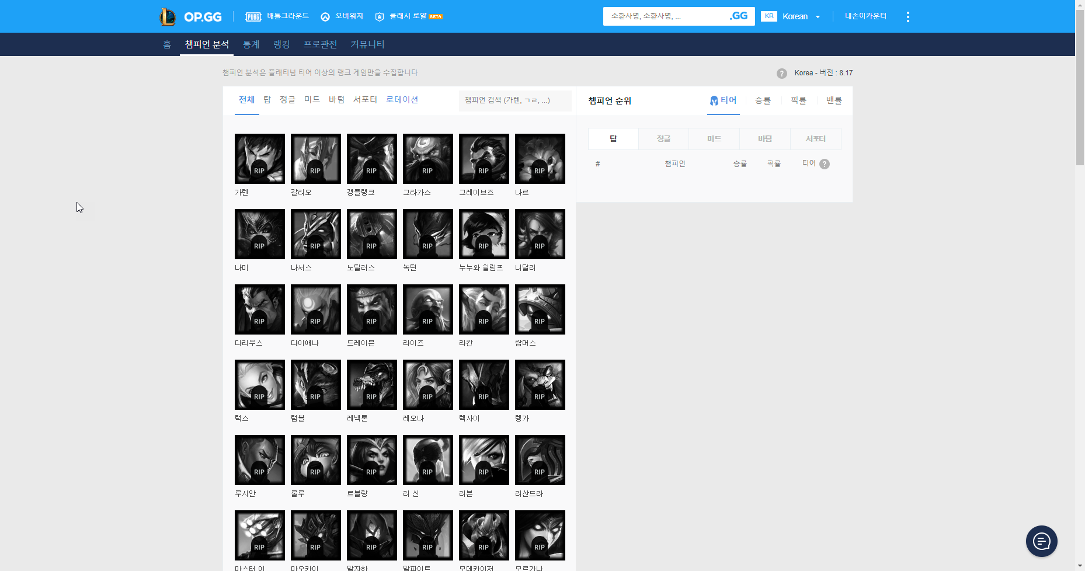Click the help question mark near Korea version

(x=782, y=73)
